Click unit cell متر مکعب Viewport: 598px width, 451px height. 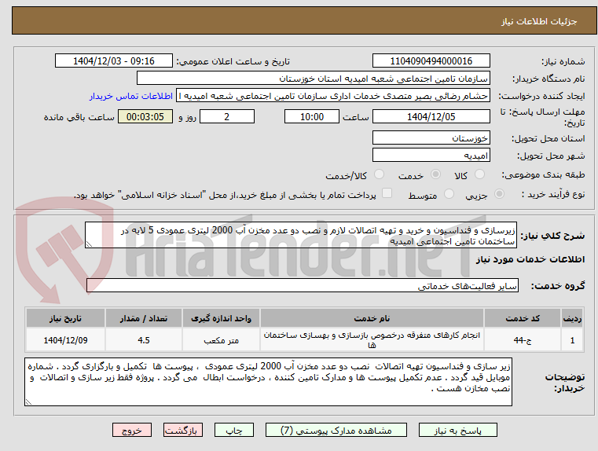pyautogui.click(x=221, y=340)
